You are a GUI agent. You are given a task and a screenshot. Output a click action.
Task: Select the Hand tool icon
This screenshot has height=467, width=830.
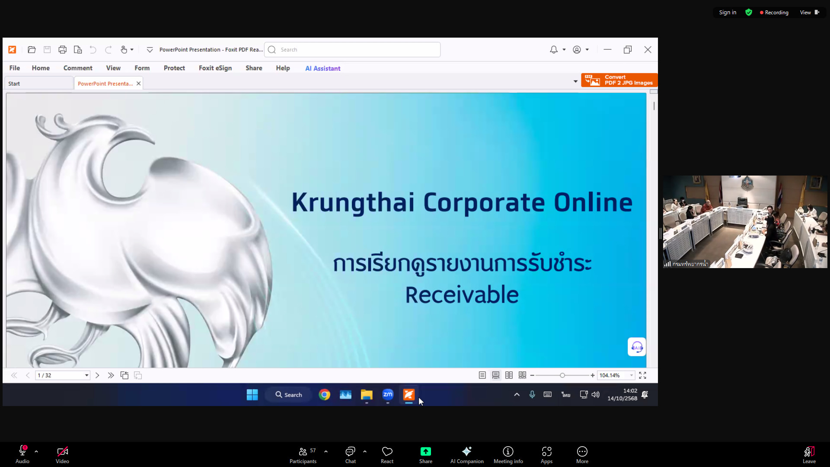click(x=124, y=50)
